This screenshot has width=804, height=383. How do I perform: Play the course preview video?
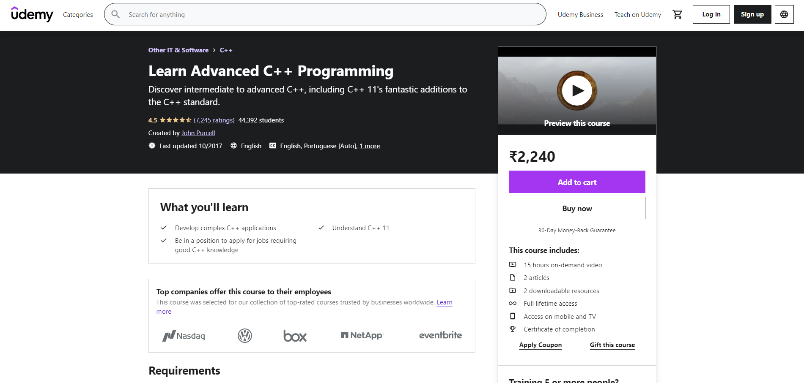pos(577,90)
